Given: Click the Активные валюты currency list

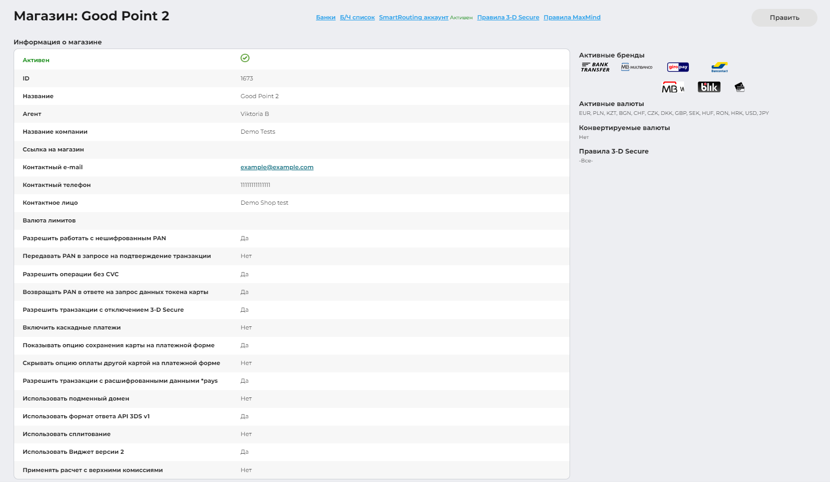Looking at the screenshot, I should pyautogui.click(x=674, y=113).
